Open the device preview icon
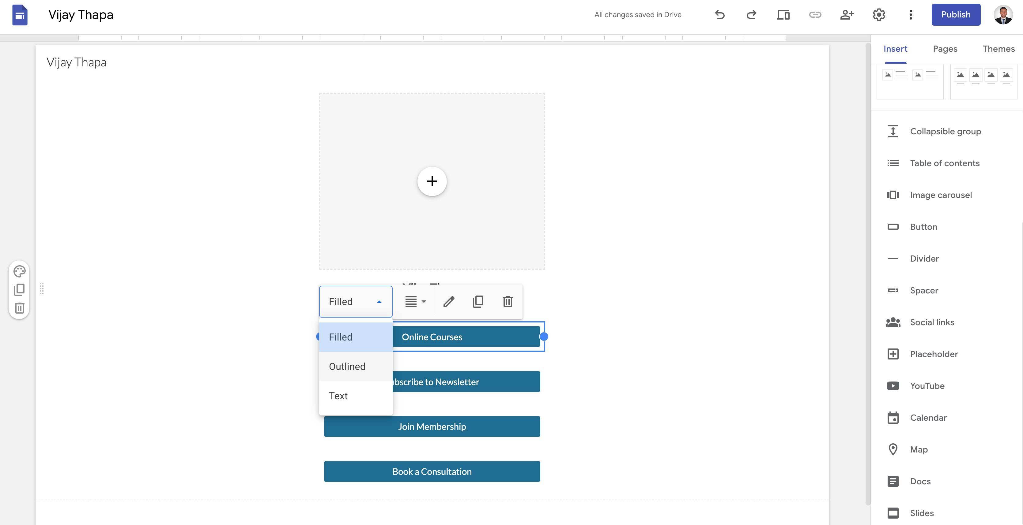This screenshot has width=1023, height=525. coord(783,15)
